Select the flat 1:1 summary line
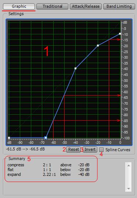The height and width of the screenshot is (198, 137). [x=48, y=170]
